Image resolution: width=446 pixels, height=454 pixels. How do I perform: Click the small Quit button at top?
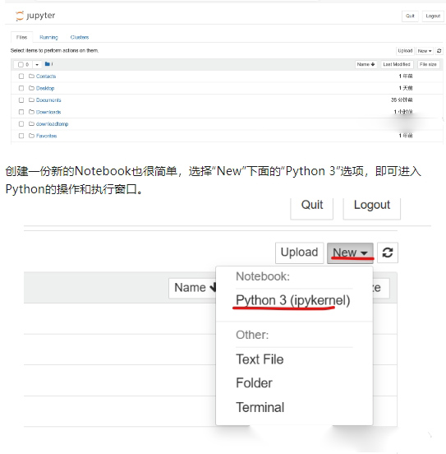tap(410, 16)
